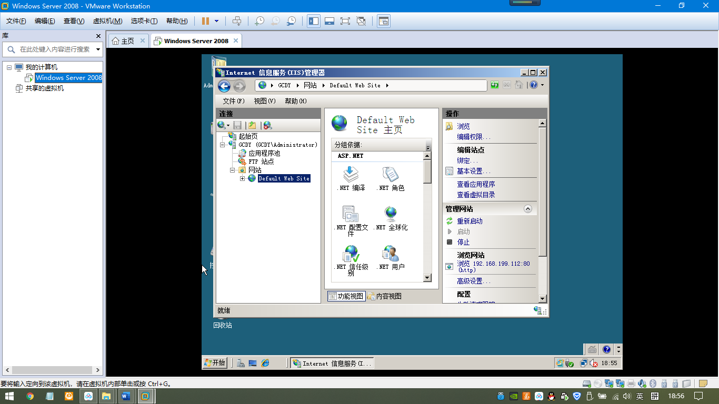719x404 pixels.
Task: Go back in IIS Manager navigation
Action: click(224, 86)
